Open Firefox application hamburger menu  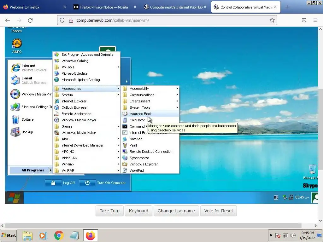point(315,20)
